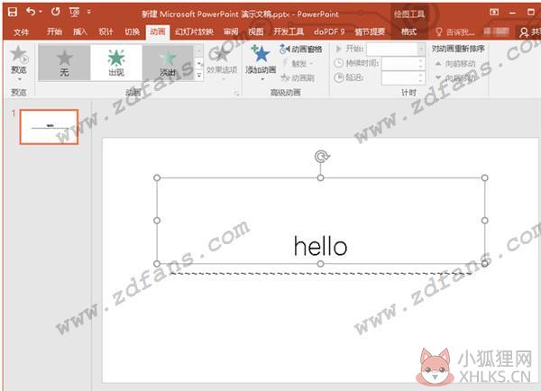This screenshot has width=541, height=391.
Task: Click the Tell Me lightbulb search box
Action: (454, 32)
